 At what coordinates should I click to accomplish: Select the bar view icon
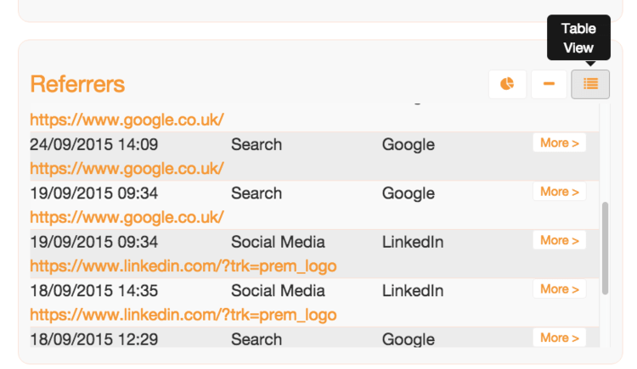(549, 84)
